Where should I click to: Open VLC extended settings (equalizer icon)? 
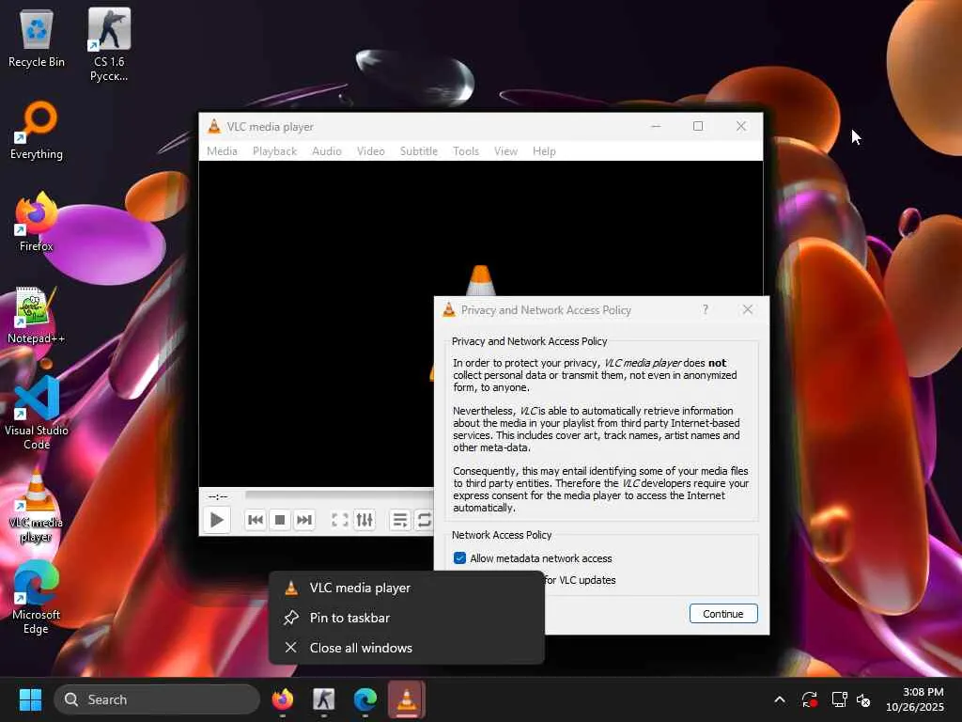tap(365, 520)
